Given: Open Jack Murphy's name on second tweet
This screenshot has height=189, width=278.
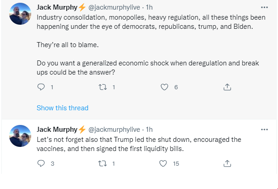Looking at the screenshot, I should 57,130.
